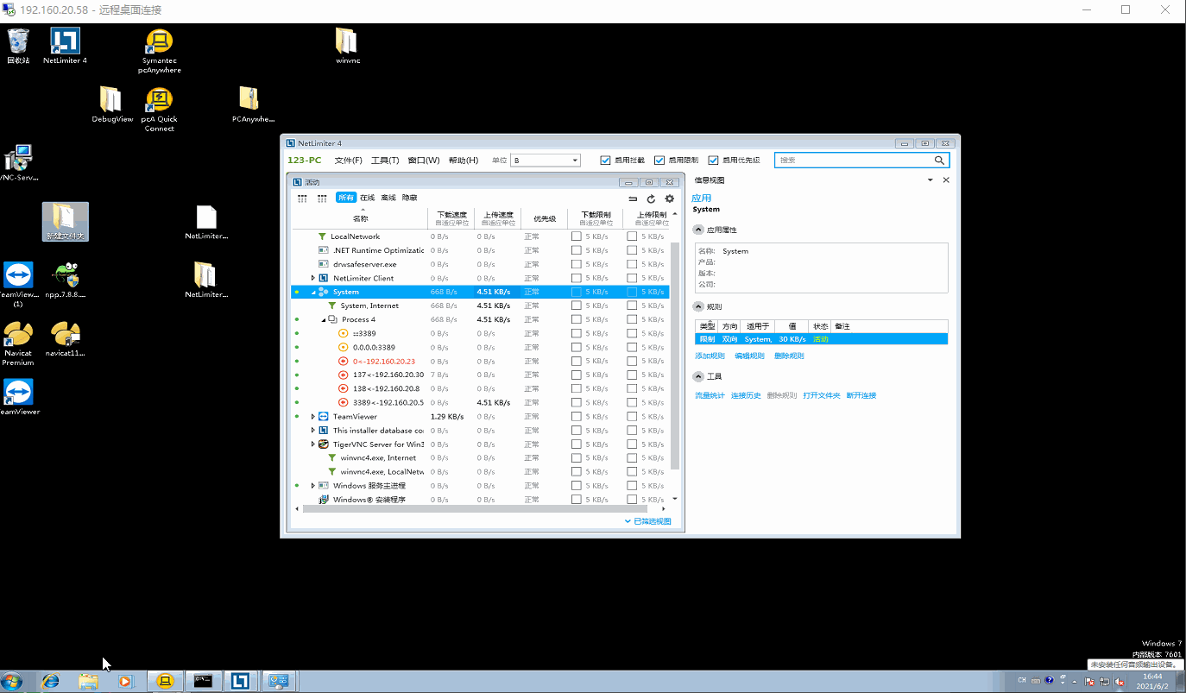Click the System application icon in highlighted row
This screenshot has width=1186, height=693.
tap(324, 293)
